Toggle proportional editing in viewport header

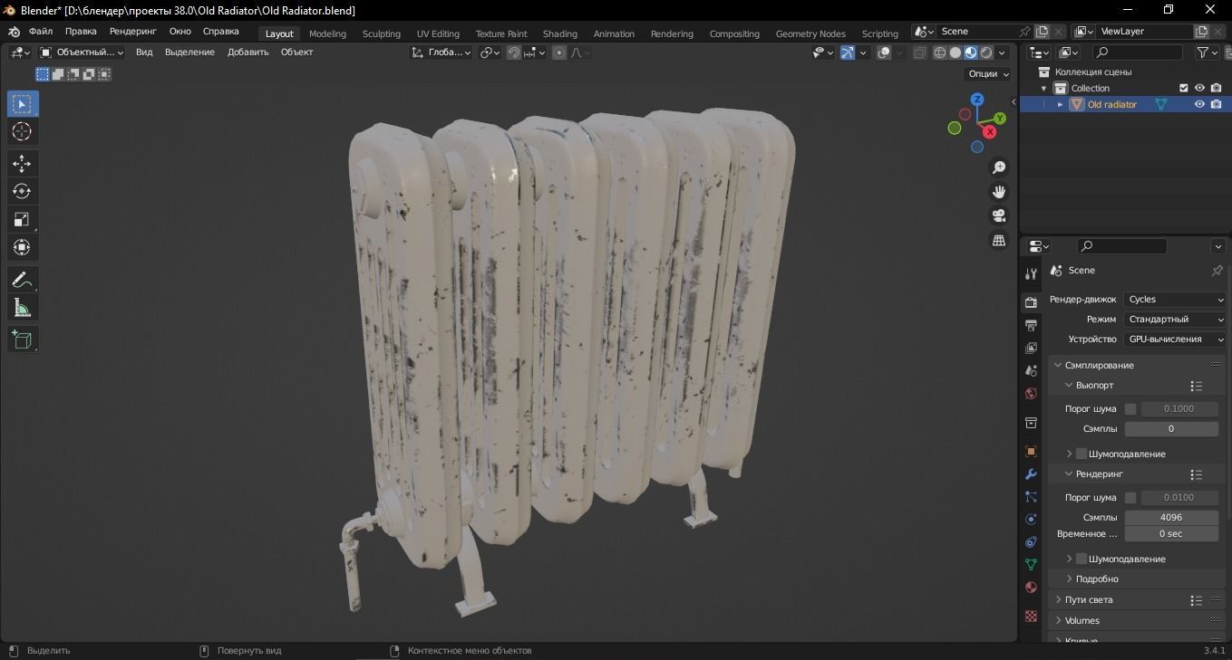(559, 53)
